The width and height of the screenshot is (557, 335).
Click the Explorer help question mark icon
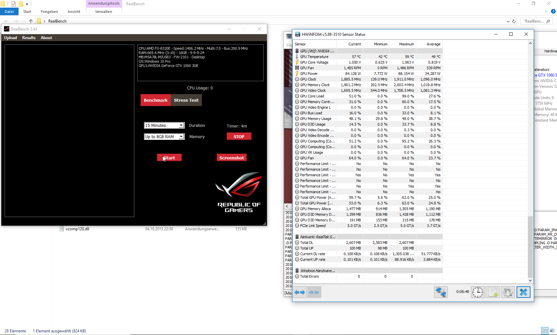point(553,11)
